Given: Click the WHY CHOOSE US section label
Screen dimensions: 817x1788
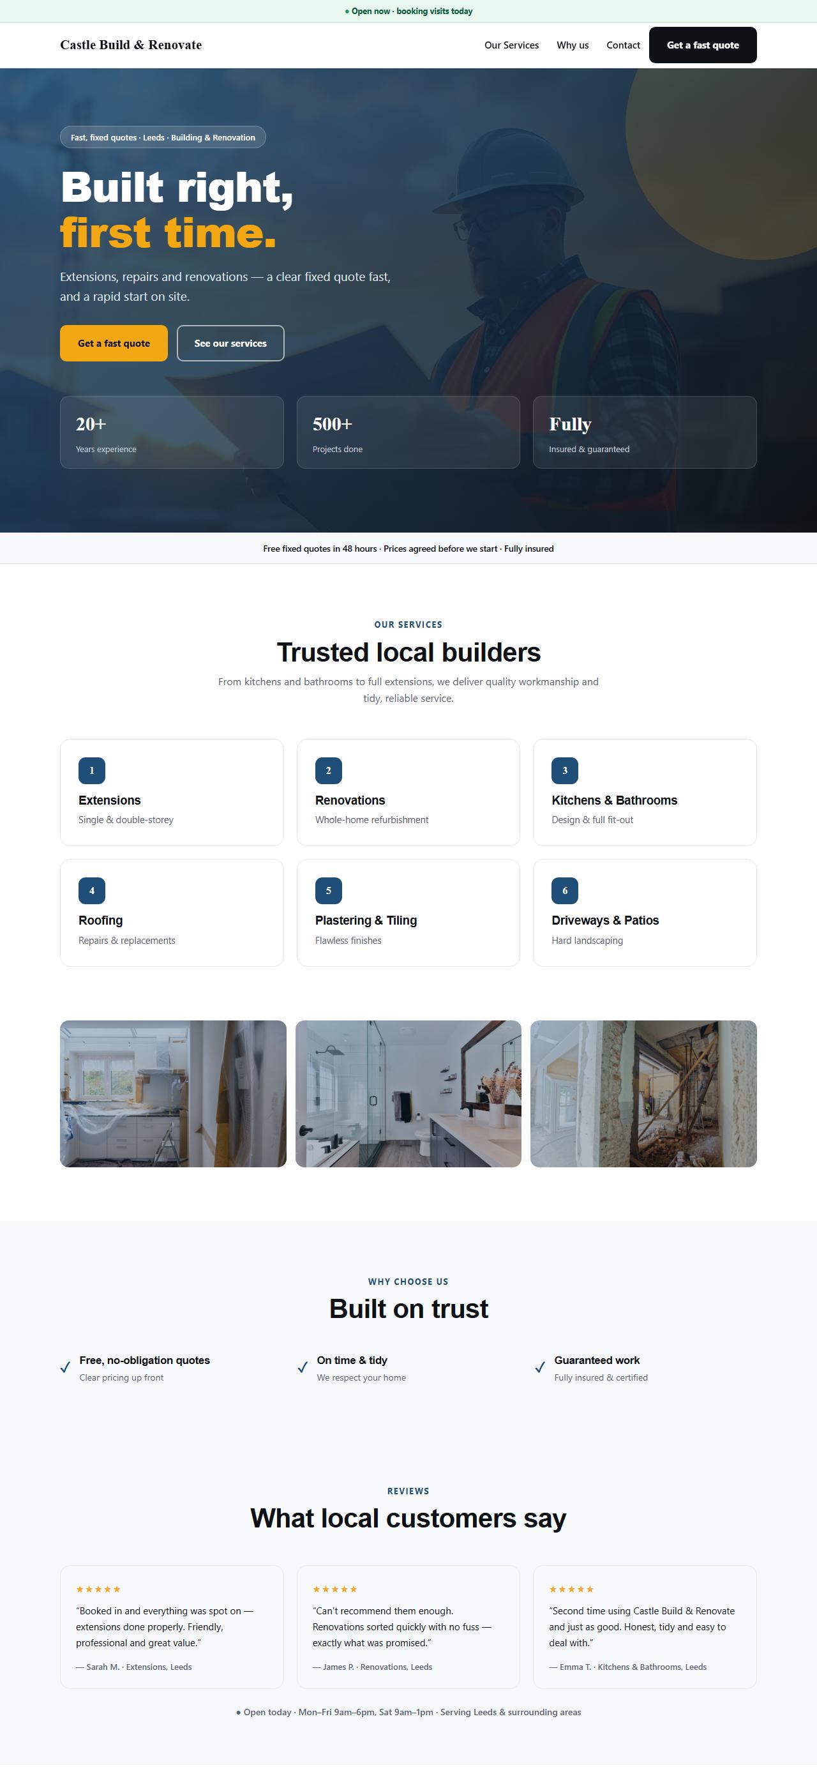Looking at the screenshot, I should pos(408,1282).
